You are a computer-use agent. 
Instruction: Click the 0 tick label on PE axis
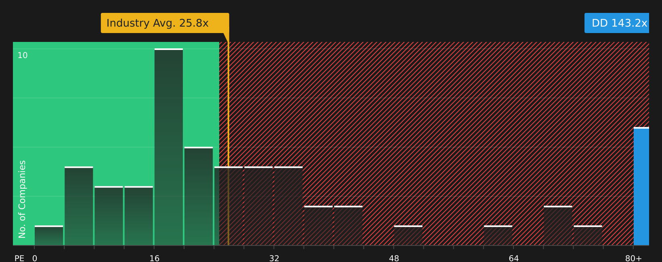coord(35,258)
